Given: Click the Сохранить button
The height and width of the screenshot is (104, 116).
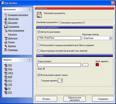Looking at the screenshot, I should click(x=103, y=99).
